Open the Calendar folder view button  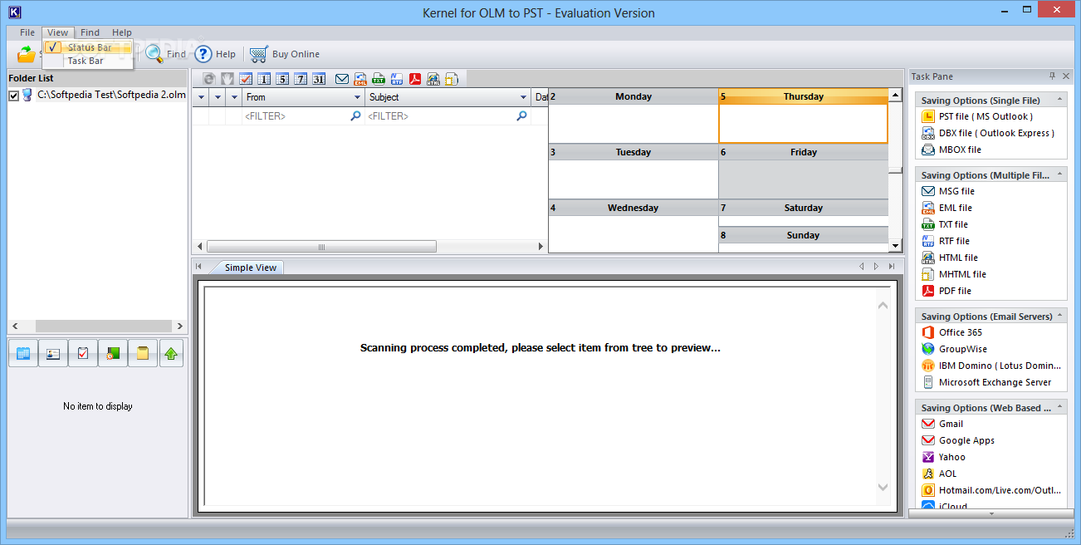pyautogui.click(x=23, y=353)
